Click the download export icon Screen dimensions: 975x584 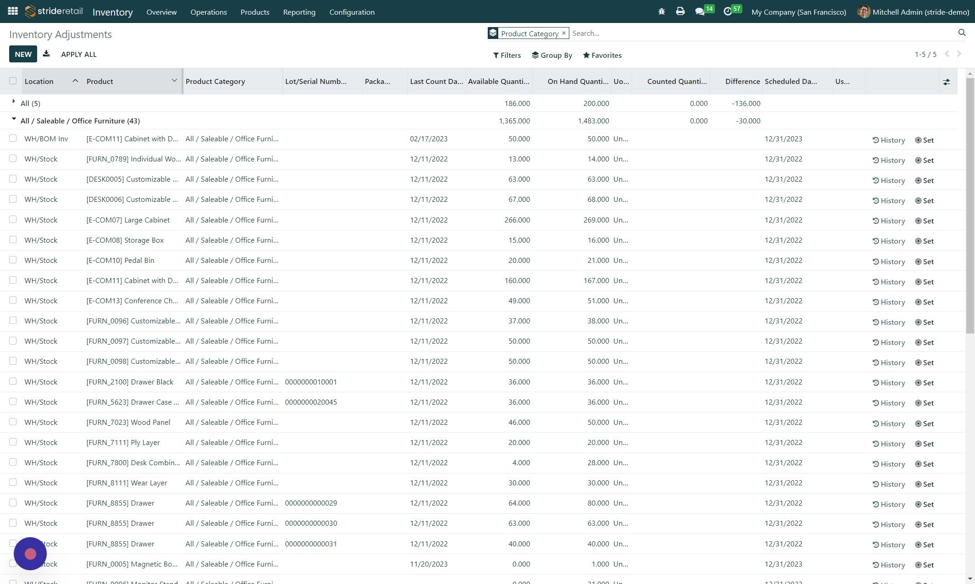(x=46, y=54)
